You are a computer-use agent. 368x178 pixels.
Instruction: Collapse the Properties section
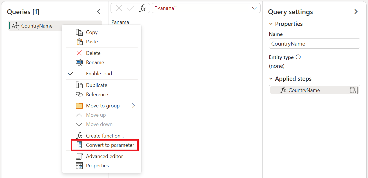coord(271,24)
